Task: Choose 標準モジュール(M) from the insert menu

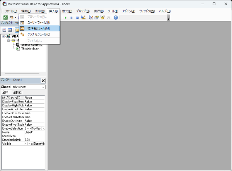Action: pos(39,28)
